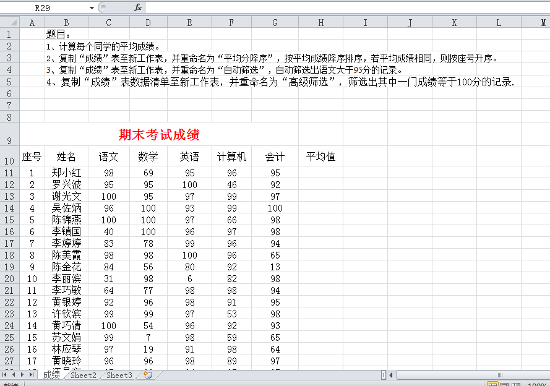Click the 平均值 header cell
This screenshot has height=386, width=550.
(320, 157)
